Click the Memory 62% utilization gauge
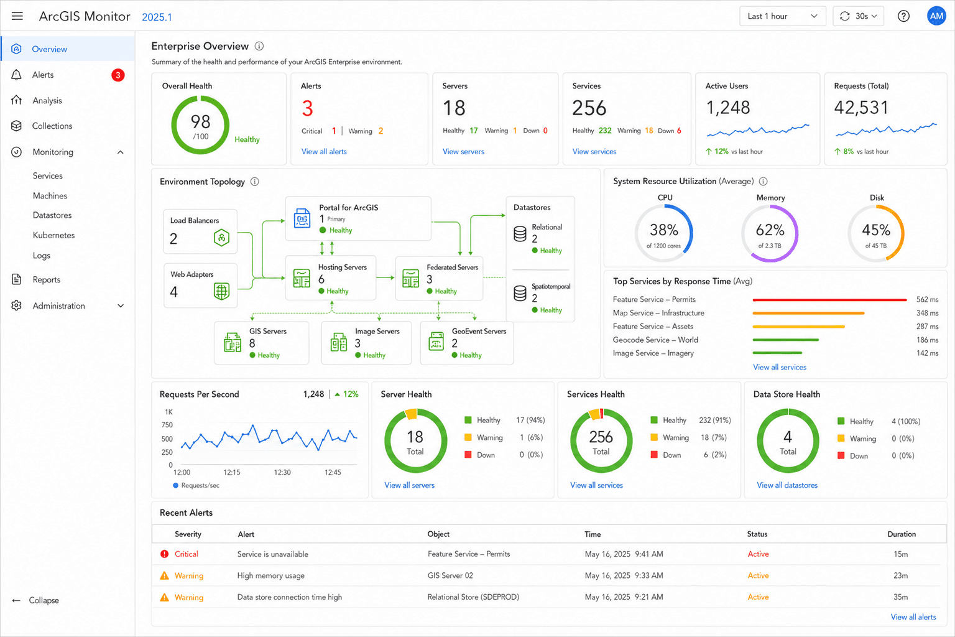The height and width of the screenshot is (637, 955). (770, 233)
